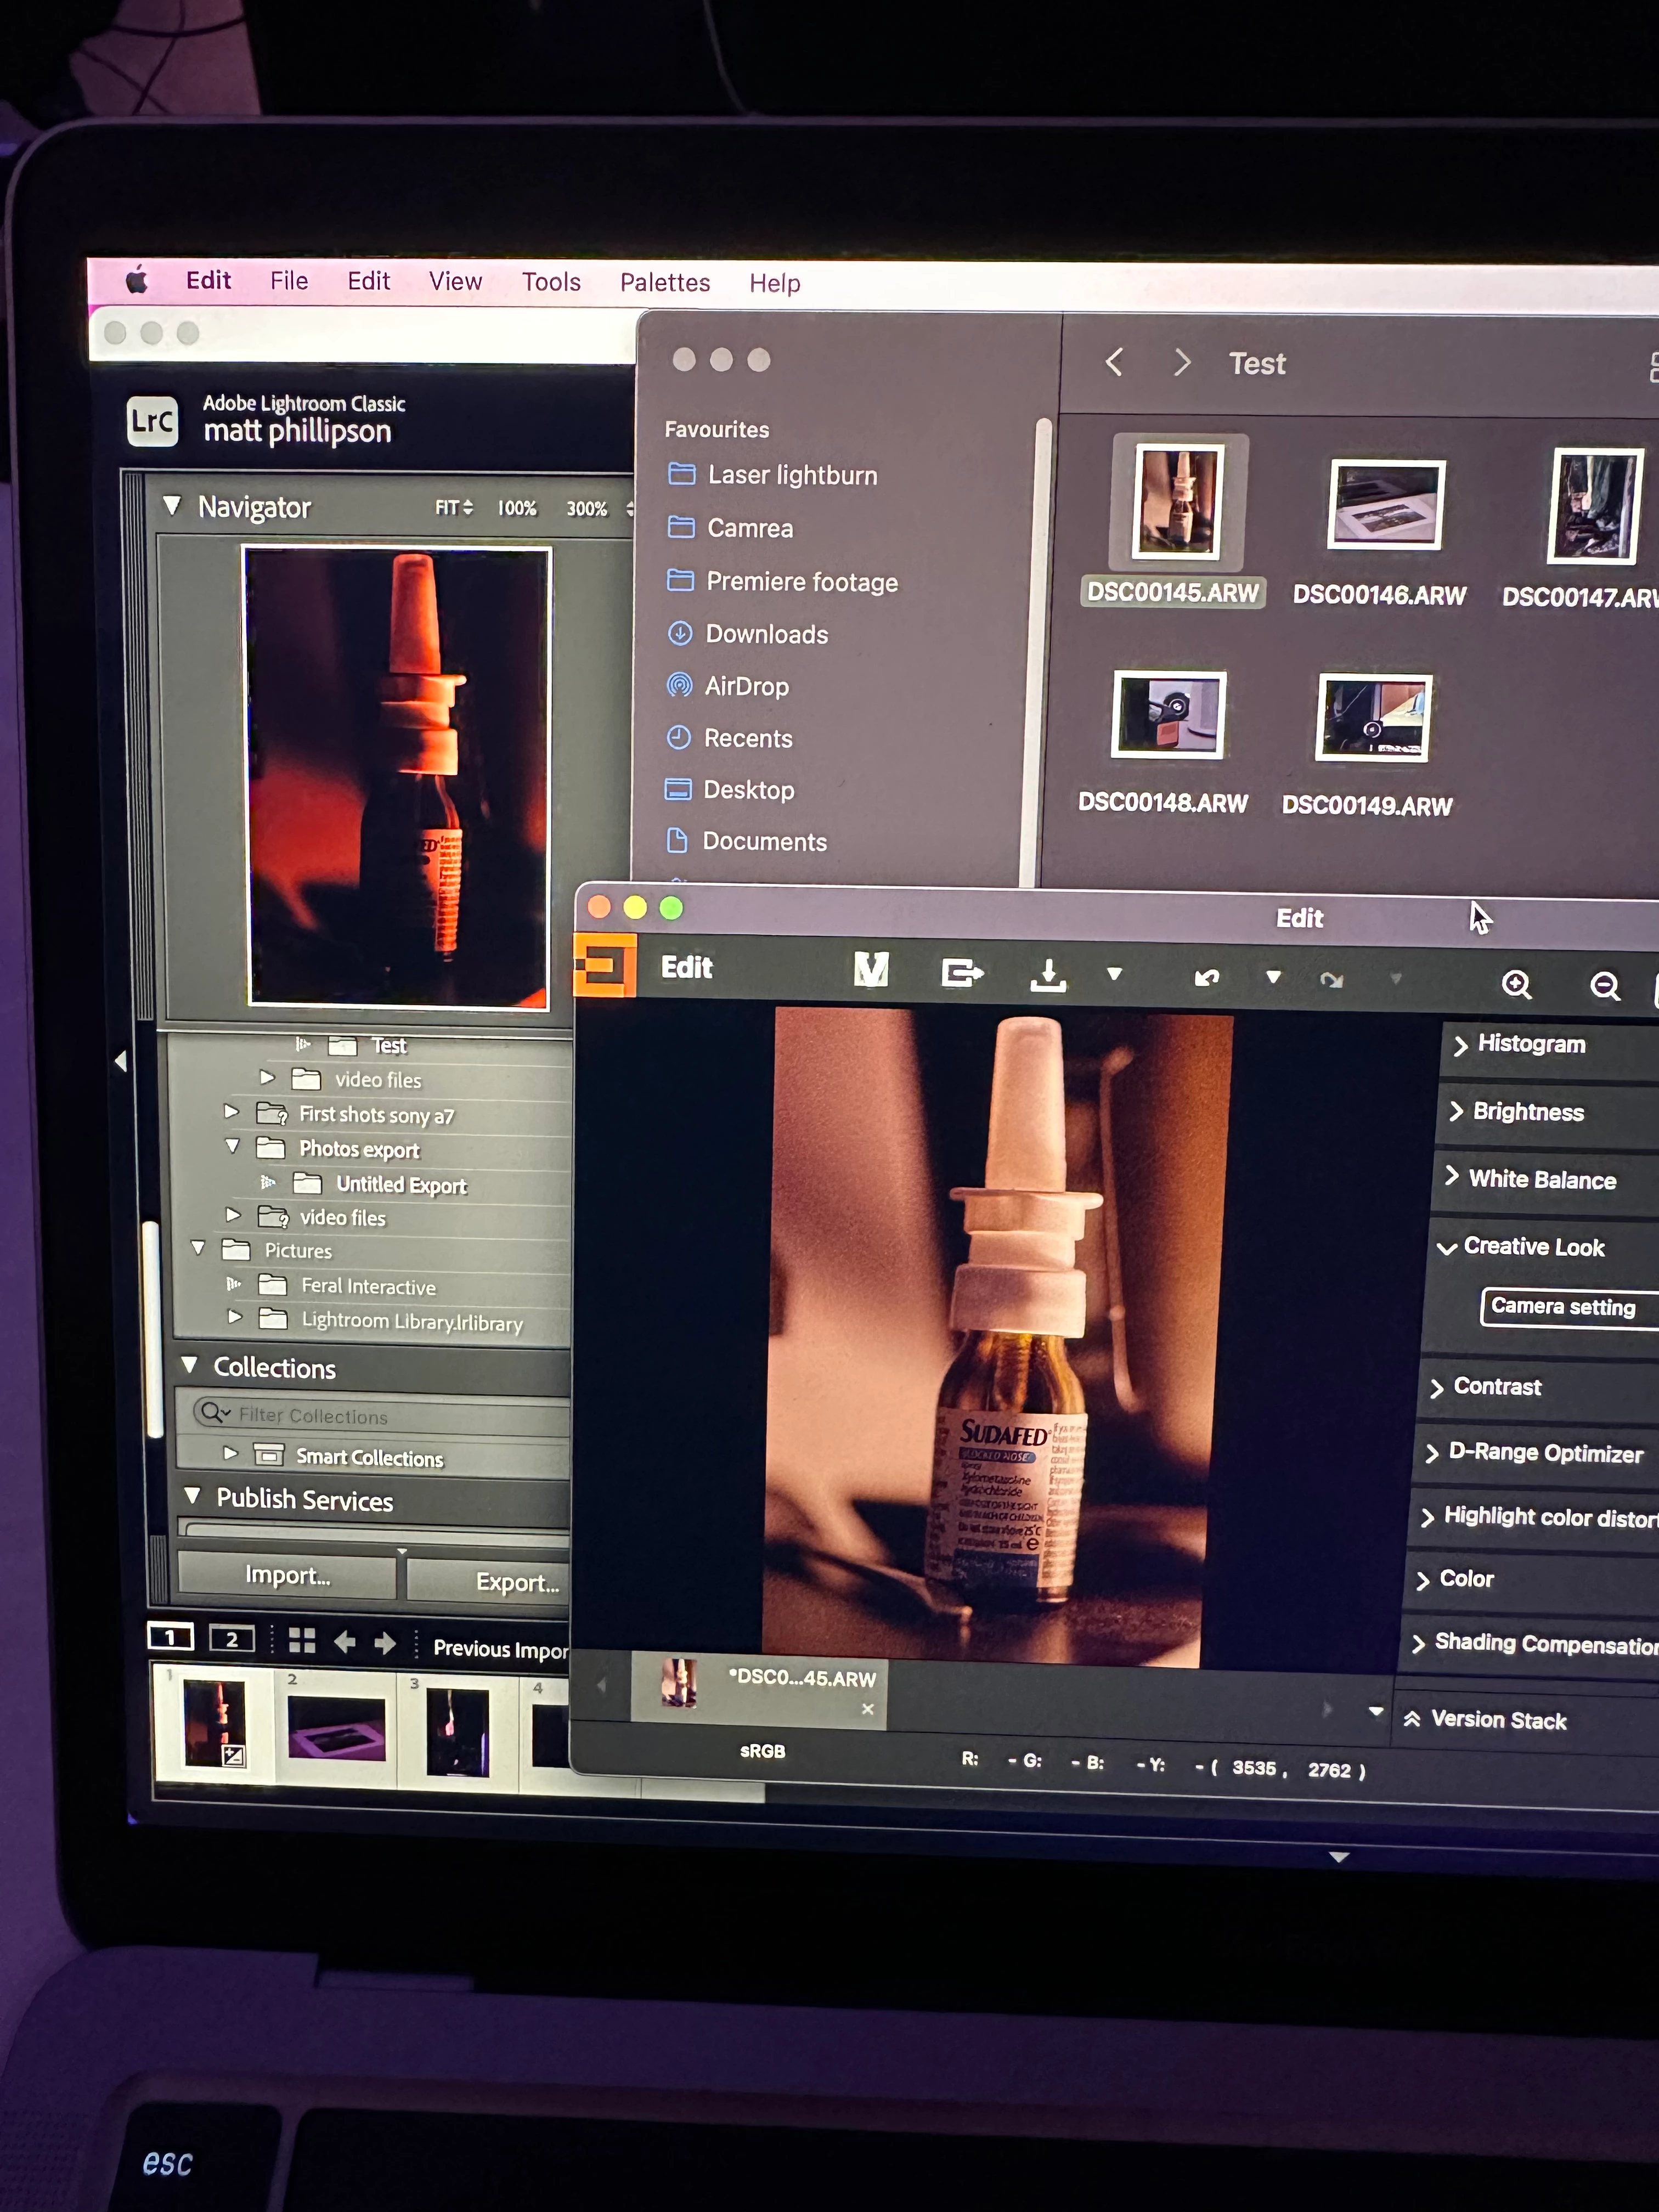Image resolution: width=1659 pixels, height=2212 pixels.
Task: Click the zoom in magnifier icon
Action: point(1516,984)
